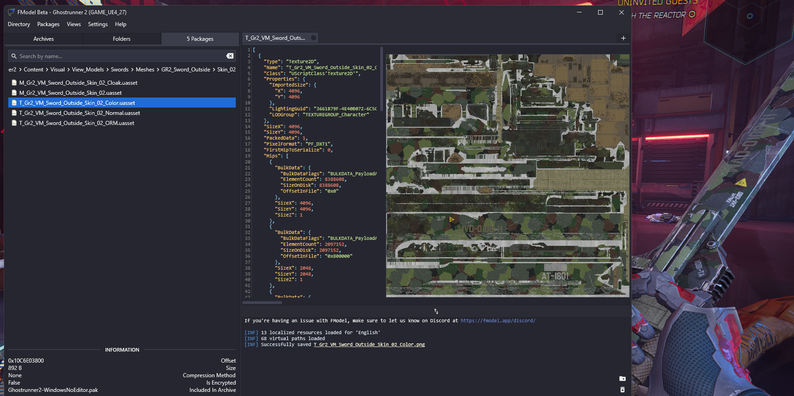This screenshot has width=794, height=396.
Task: Click the '68 virtual paths loaded' log line
Action: tap(284, 339)
